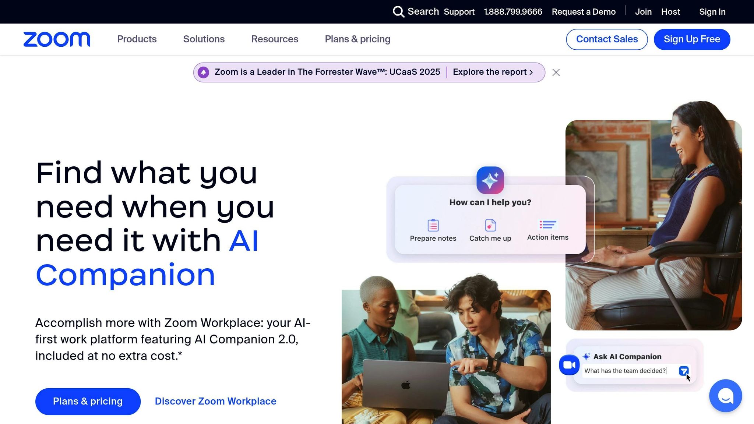Viewport: 754px width, 424px height.
Task: Click the Zoom camera app icon
Action: [x=569, y=365]
